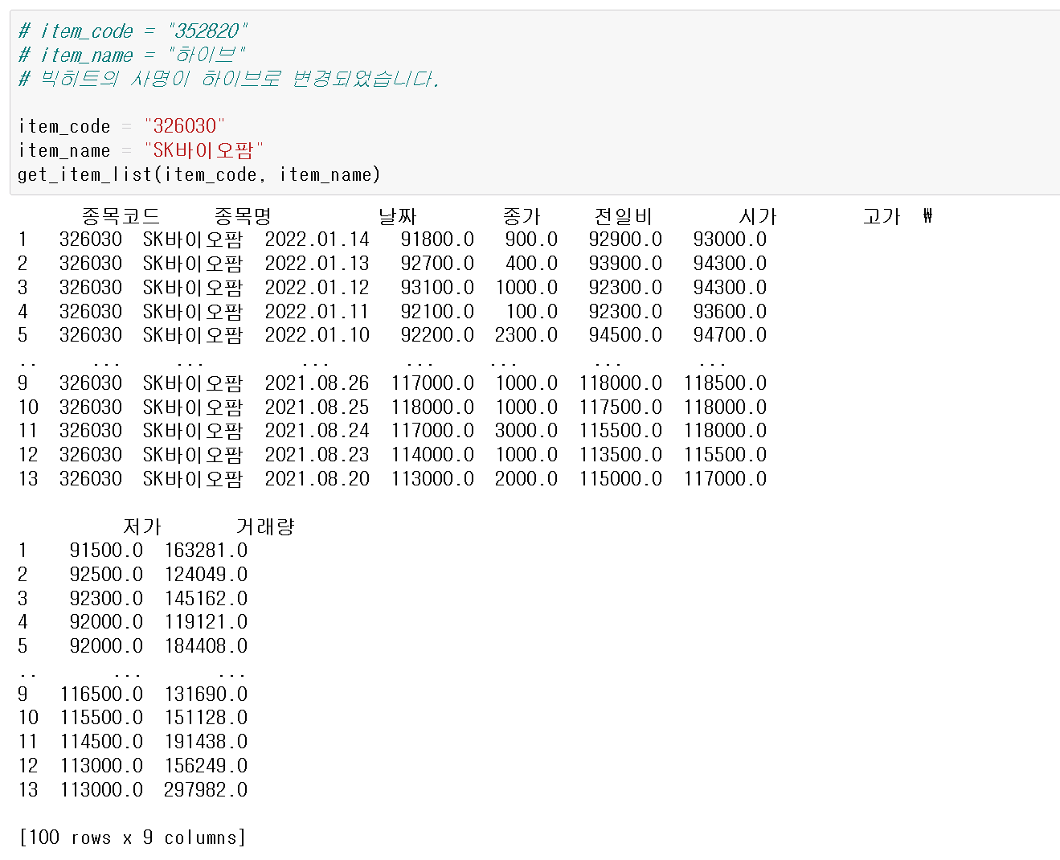Click the 고가 column header

(x=882, y=216)
